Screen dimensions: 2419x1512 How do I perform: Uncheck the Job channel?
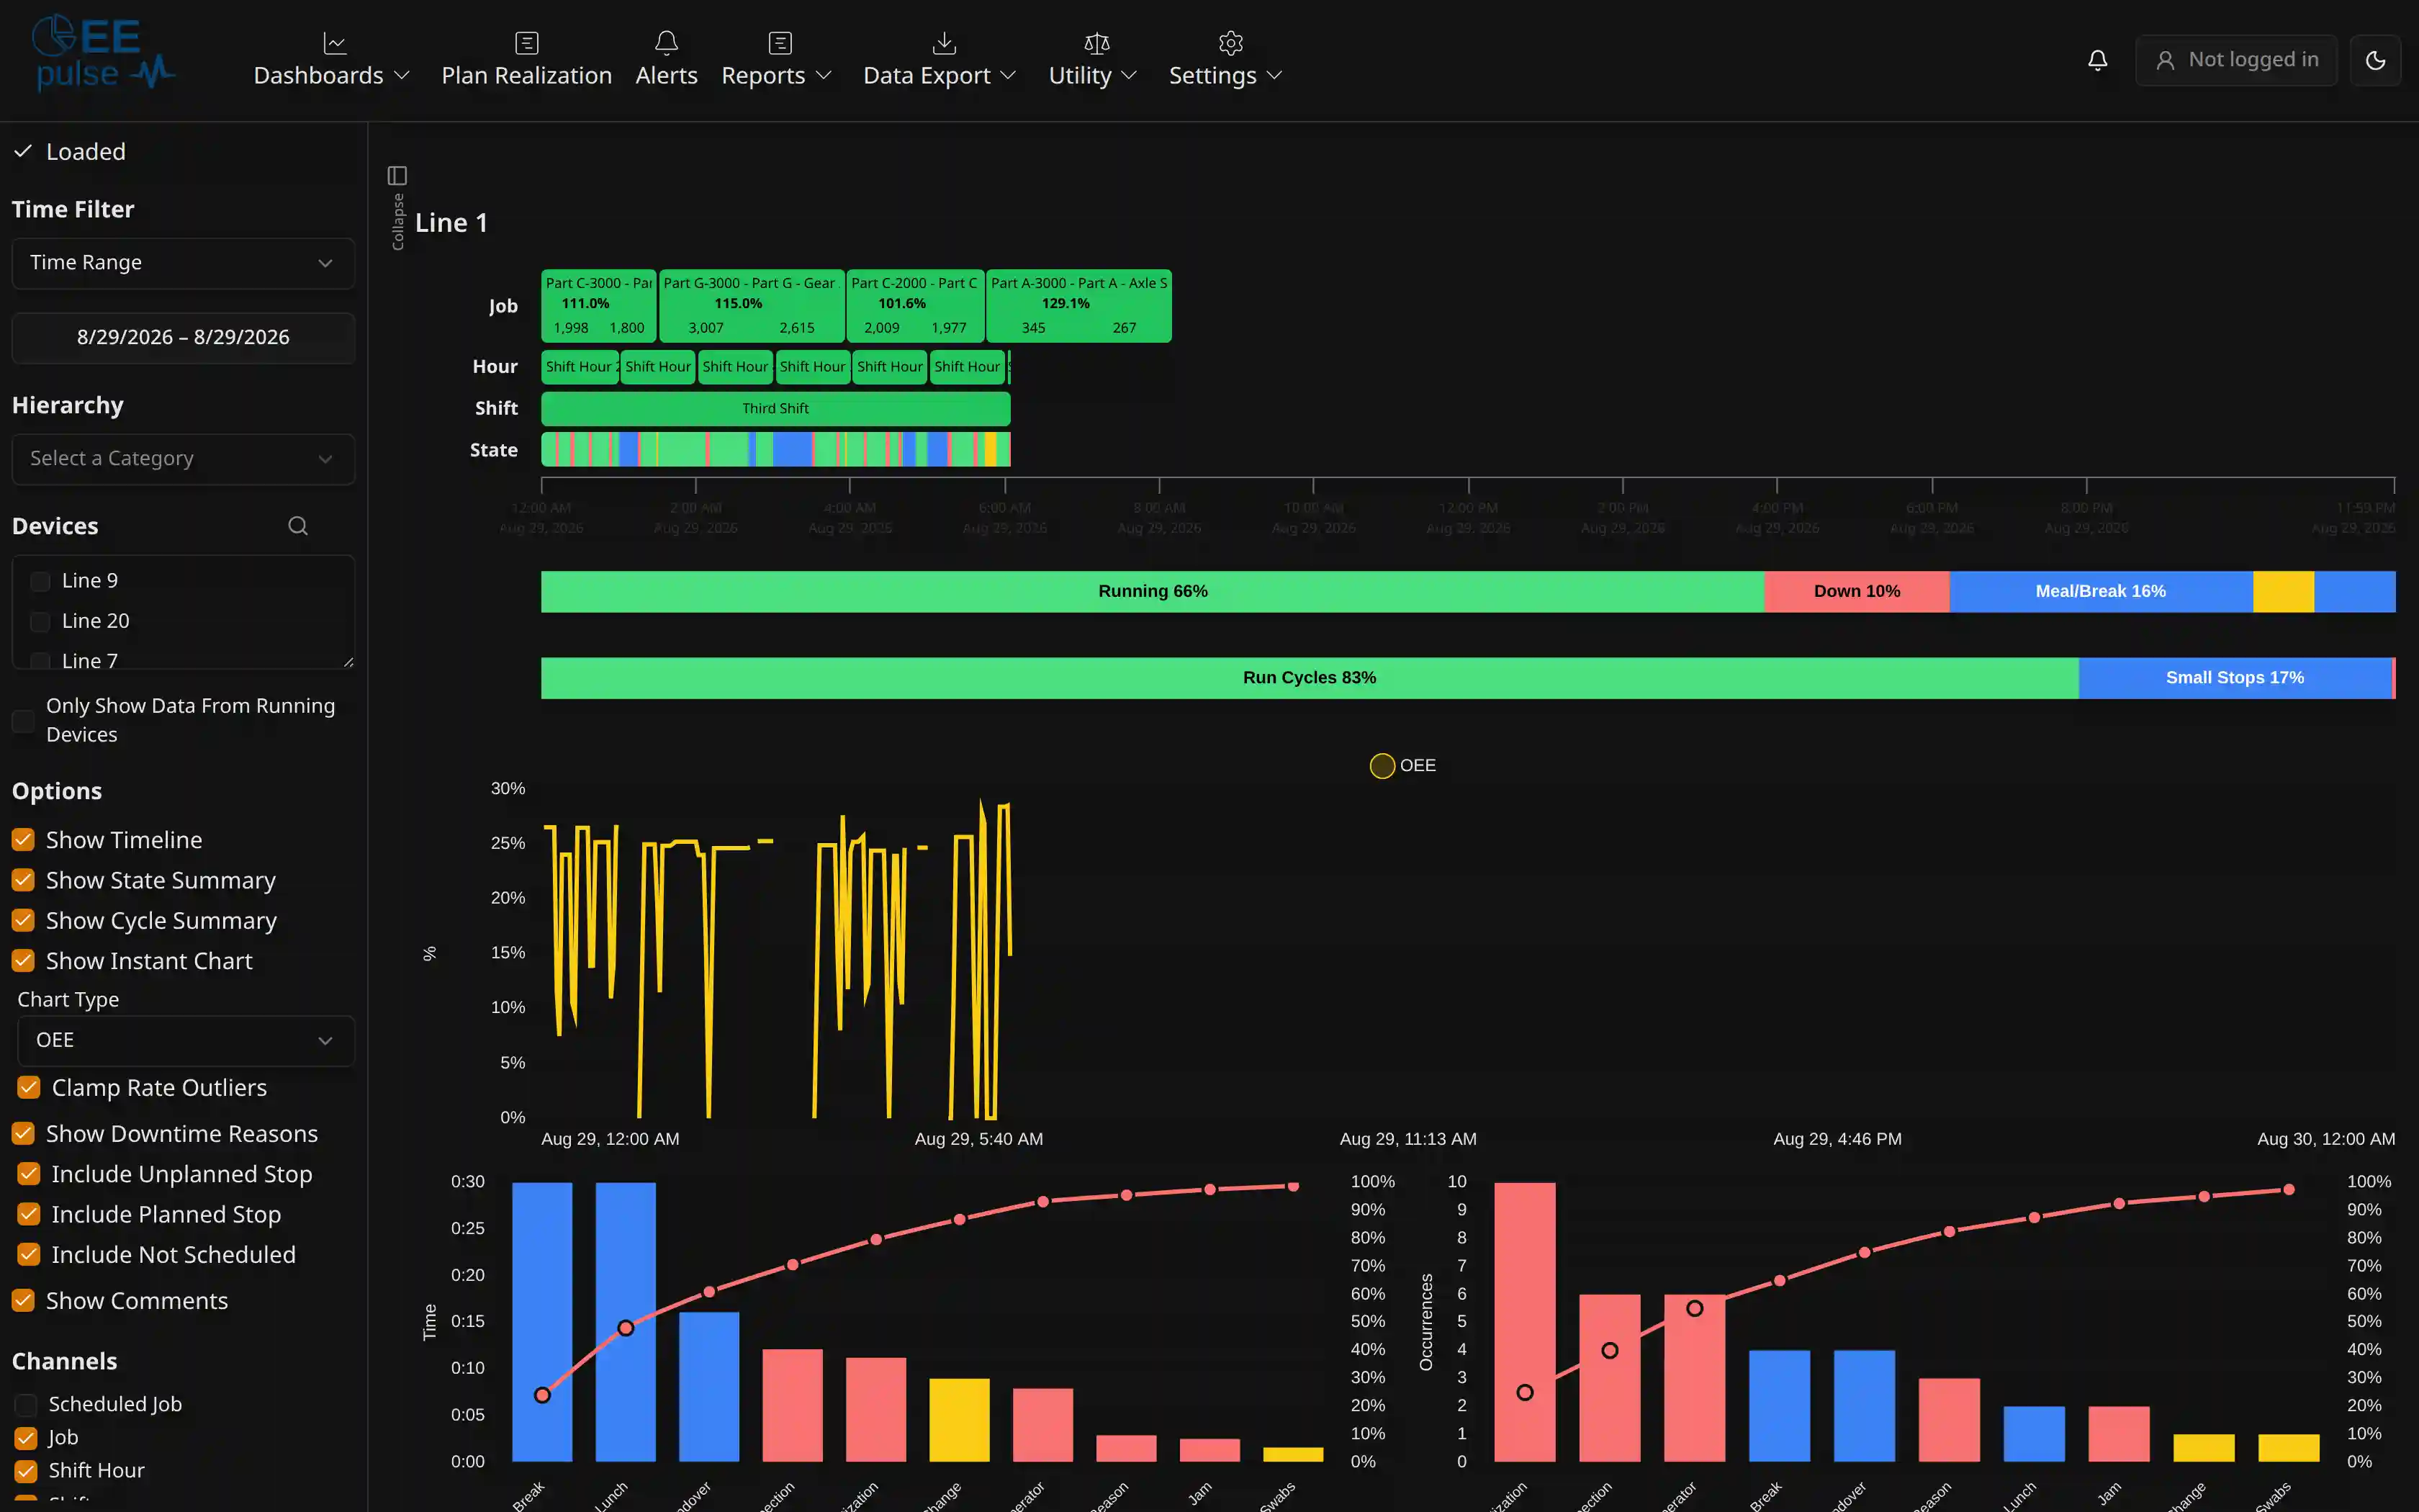26,1438
